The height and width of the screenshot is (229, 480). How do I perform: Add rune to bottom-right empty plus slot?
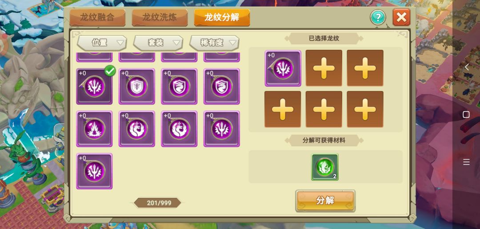[x=365, y=109]
